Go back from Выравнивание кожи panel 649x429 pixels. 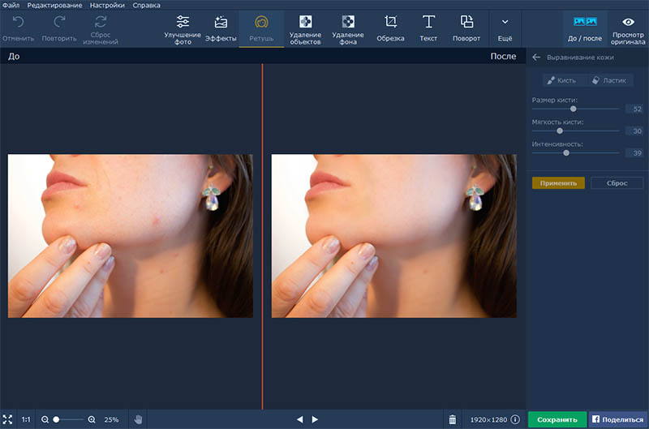pos(536,58)
